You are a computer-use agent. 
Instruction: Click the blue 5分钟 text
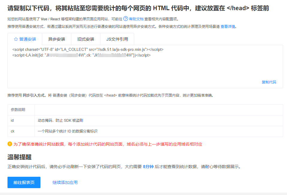click(148, 167)
